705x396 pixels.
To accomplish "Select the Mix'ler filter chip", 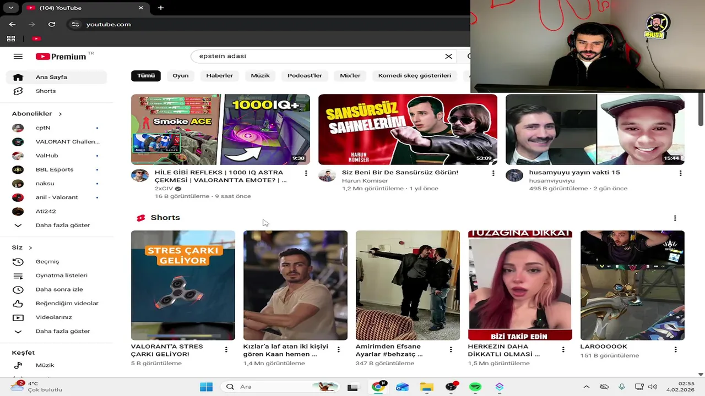I will [350, 76].
